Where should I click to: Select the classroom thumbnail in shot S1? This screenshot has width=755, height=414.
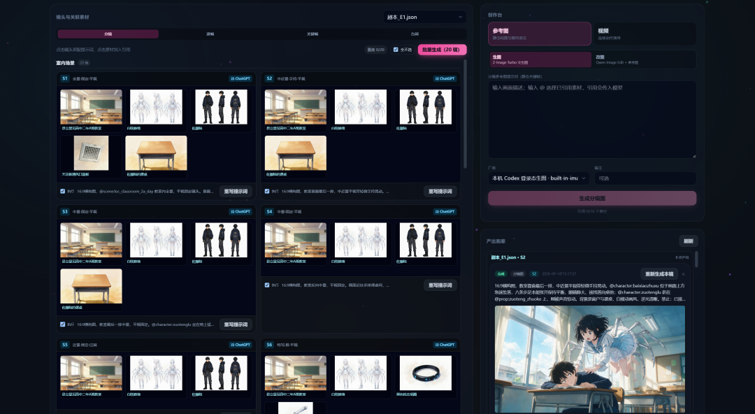click(x=91, y=107)
